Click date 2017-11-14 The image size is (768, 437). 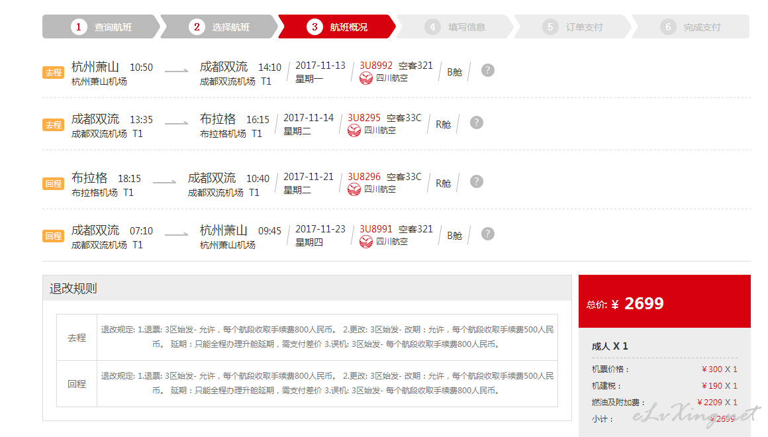point(309,118)
